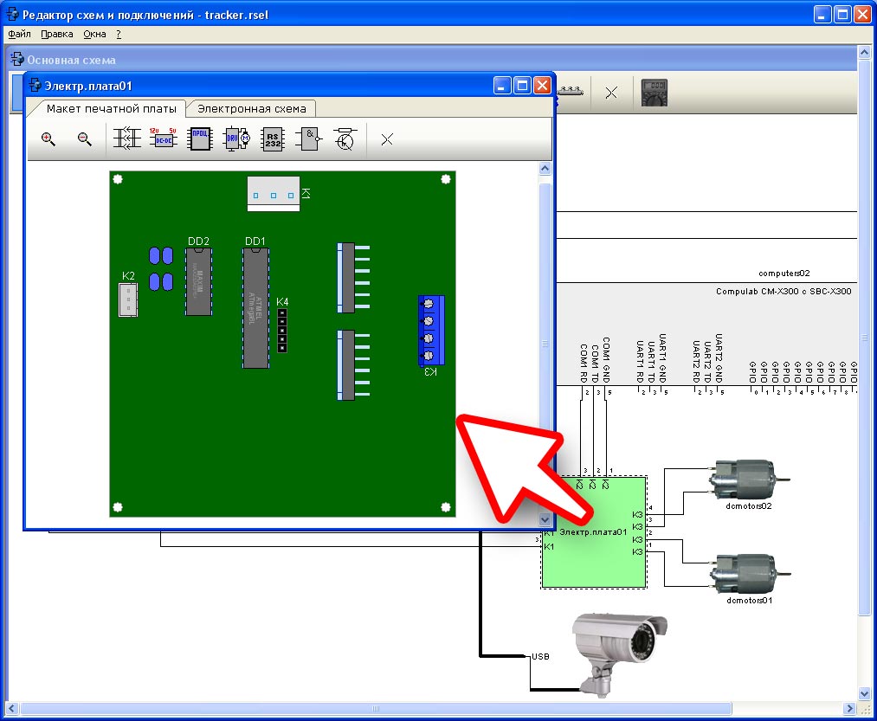Click the board window scroll up arrow
Viewport: 877px width, 721px height.
pos(545,169)
